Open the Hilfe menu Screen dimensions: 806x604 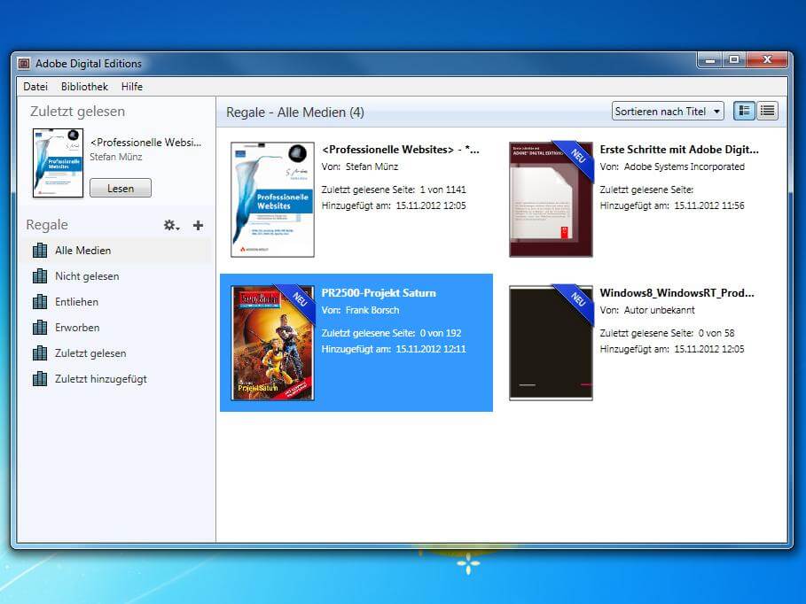[x=131, y=86]
